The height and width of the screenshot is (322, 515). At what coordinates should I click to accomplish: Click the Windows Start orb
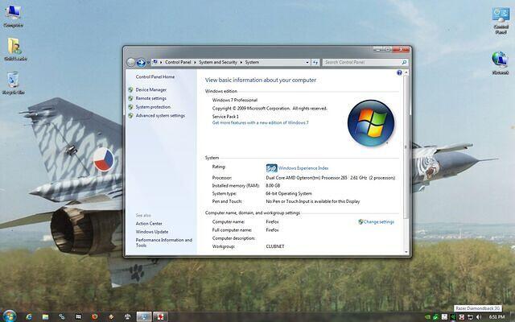[x=10, y=315]
